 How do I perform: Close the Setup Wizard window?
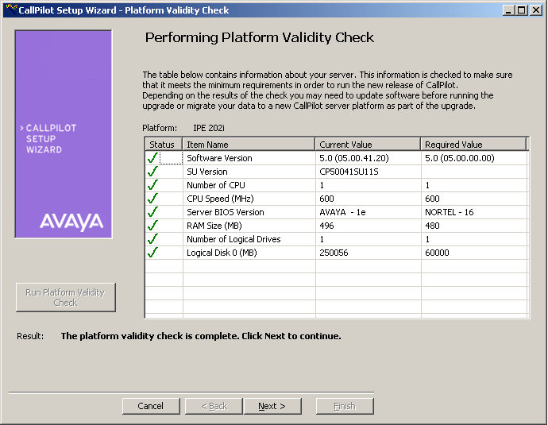pyautogui.click(x=536, y=10)
